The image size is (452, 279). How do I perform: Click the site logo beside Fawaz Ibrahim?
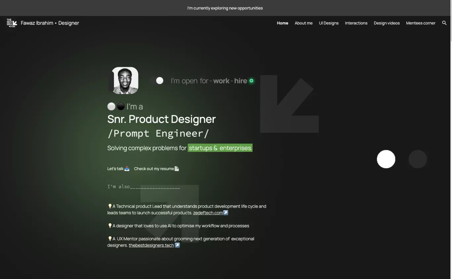click(x=12, y=23)
